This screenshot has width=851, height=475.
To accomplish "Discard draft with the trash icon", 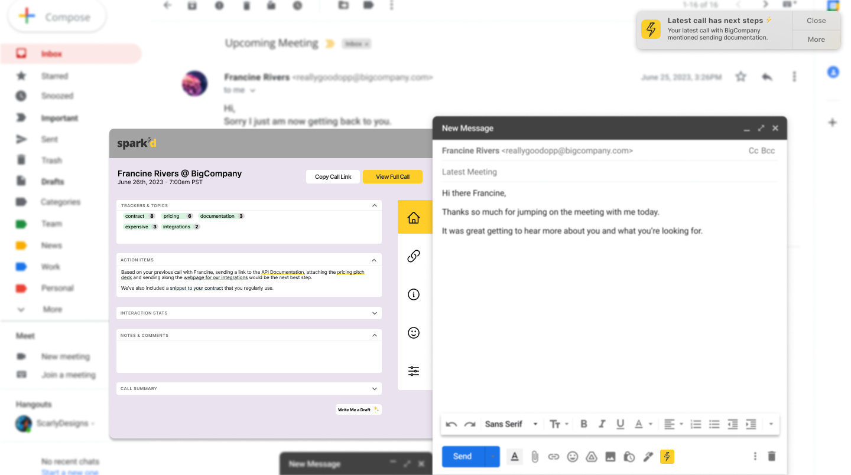I will pos(771,456).
